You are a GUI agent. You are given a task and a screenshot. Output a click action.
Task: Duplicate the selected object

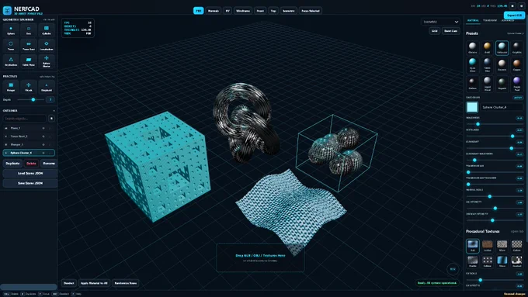point(12,164)
